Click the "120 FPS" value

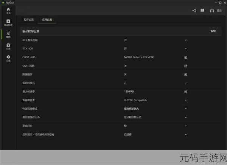pos(129,91)
